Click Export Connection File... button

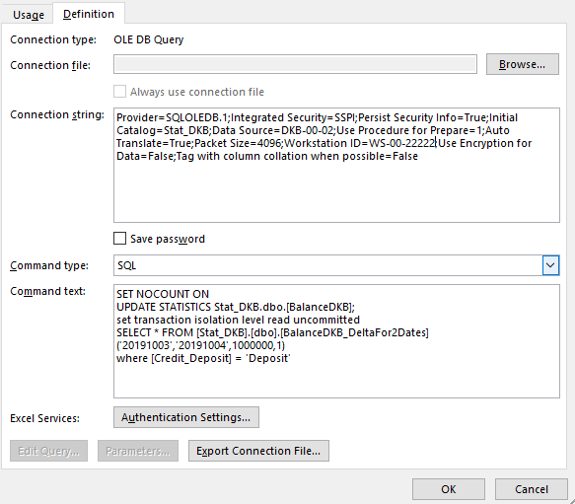point(258,451)
